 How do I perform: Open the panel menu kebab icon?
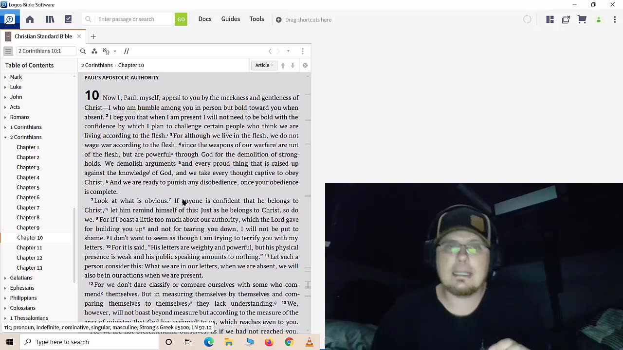click(303, 51)
